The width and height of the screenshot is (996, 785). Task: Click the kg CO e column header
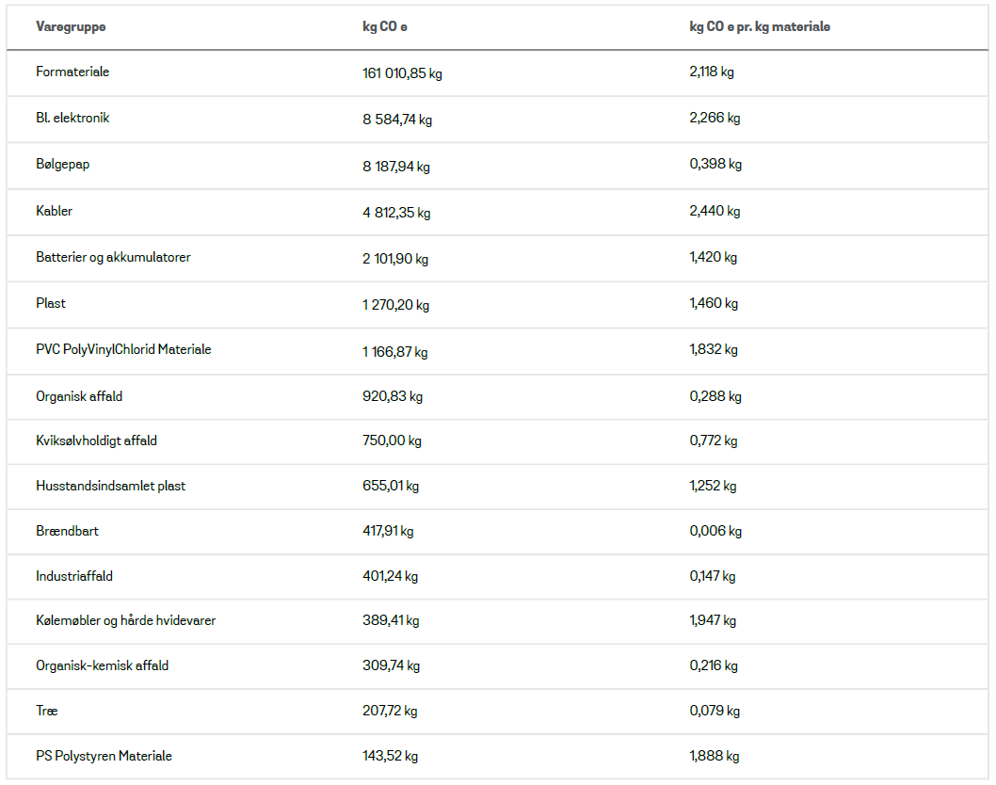[384, 27]
